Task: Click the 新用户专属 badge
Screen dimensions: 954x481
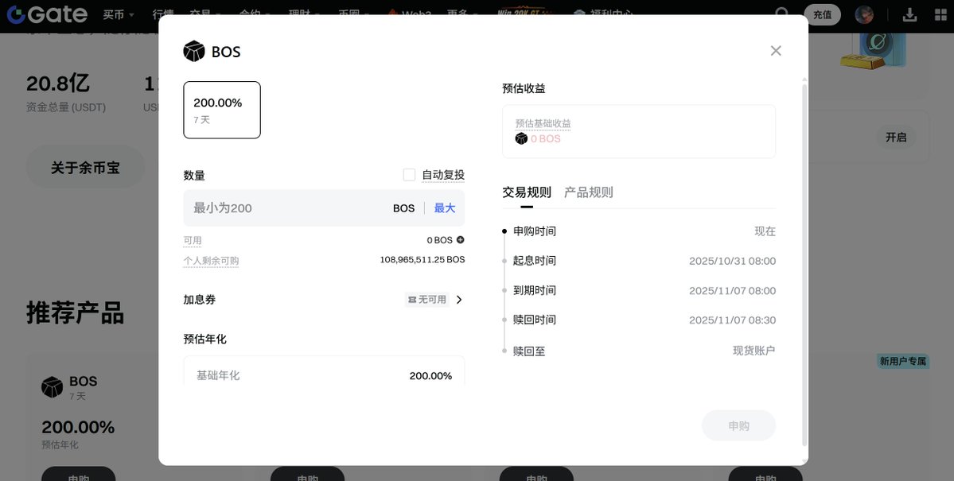Action: point(903,361)
